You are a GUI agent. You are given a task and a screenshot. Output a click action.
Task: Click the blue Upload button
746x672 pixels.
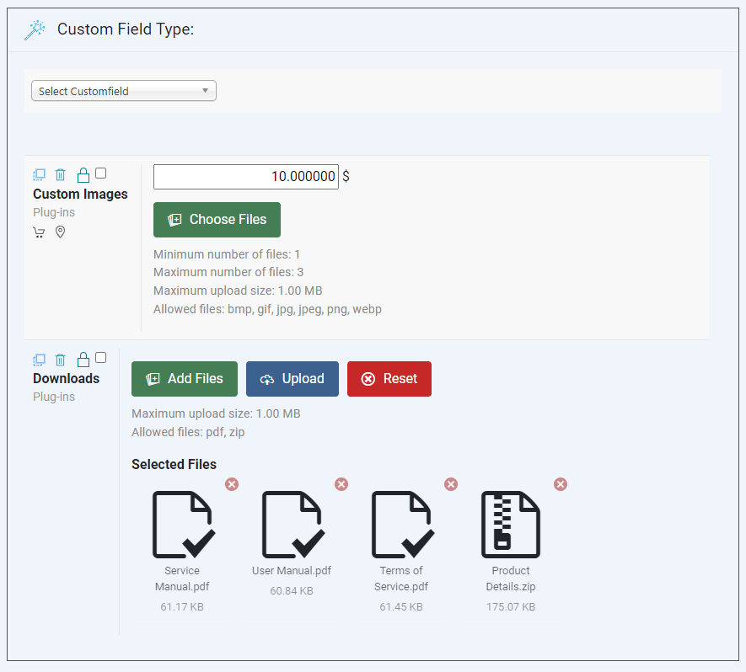[x=292, y=379]
